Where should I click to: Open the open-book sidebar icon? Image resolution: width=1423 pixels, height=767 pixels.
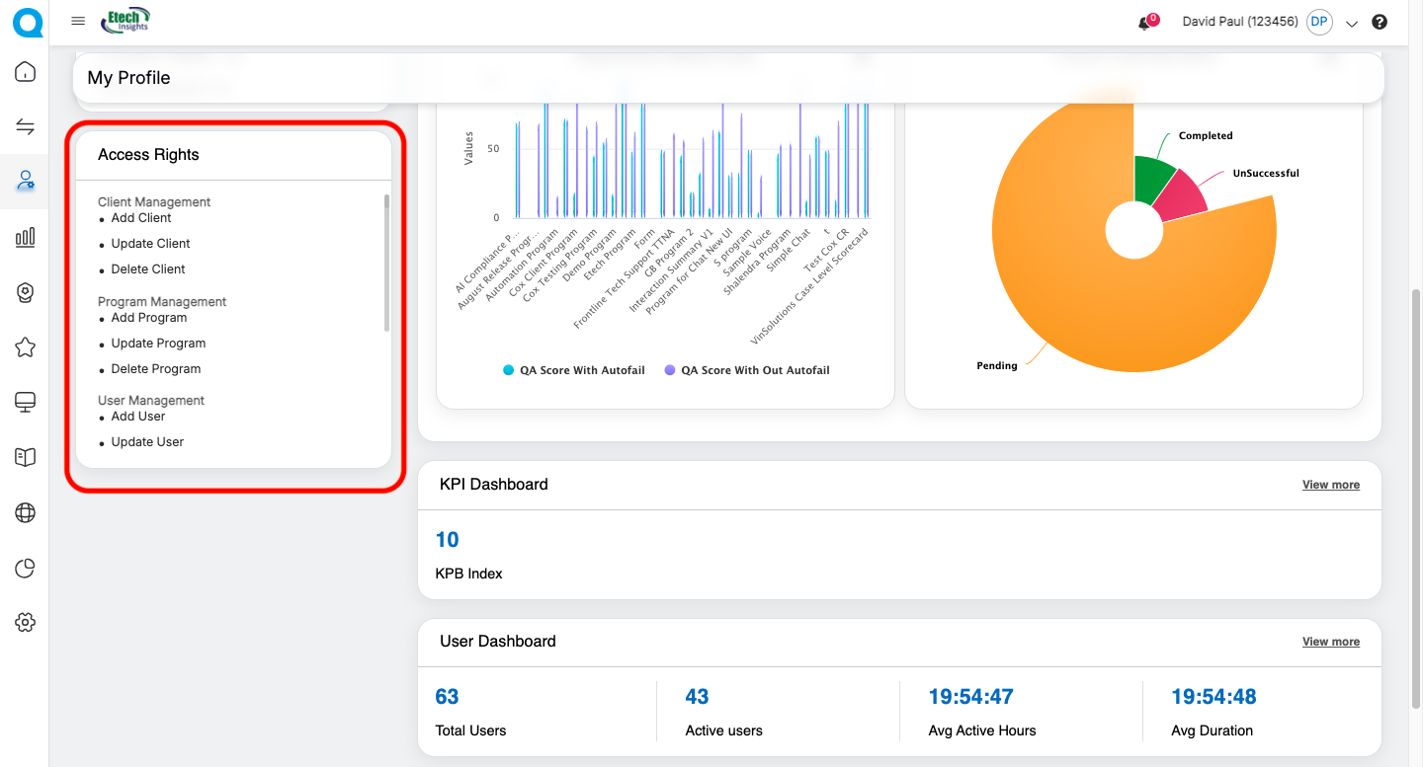click(26, 457)
